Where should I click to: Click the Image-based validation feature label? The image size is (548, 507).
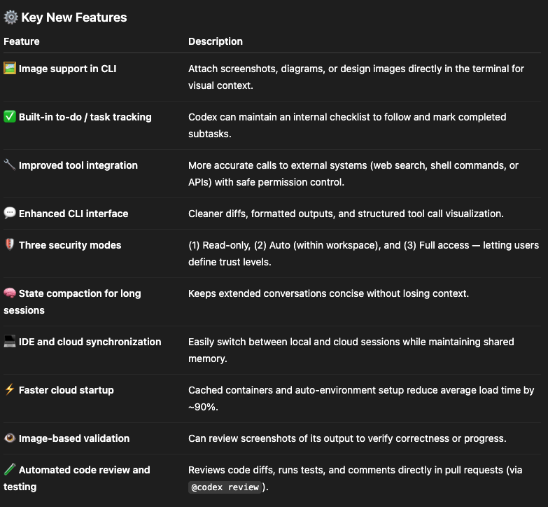point(74,438)
